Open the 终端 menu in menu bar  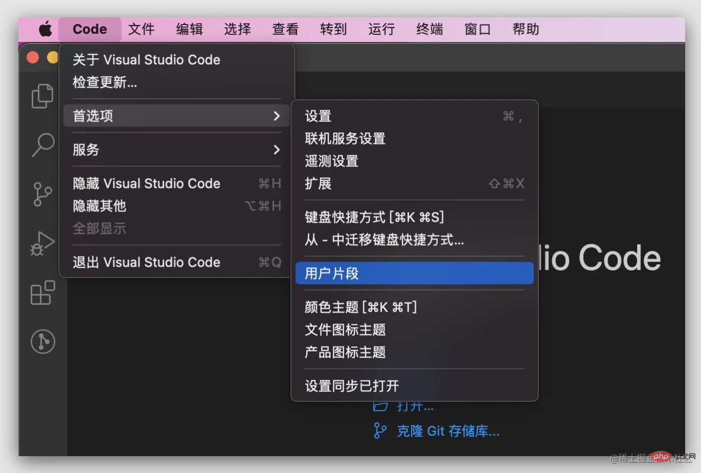pos(429,30)
